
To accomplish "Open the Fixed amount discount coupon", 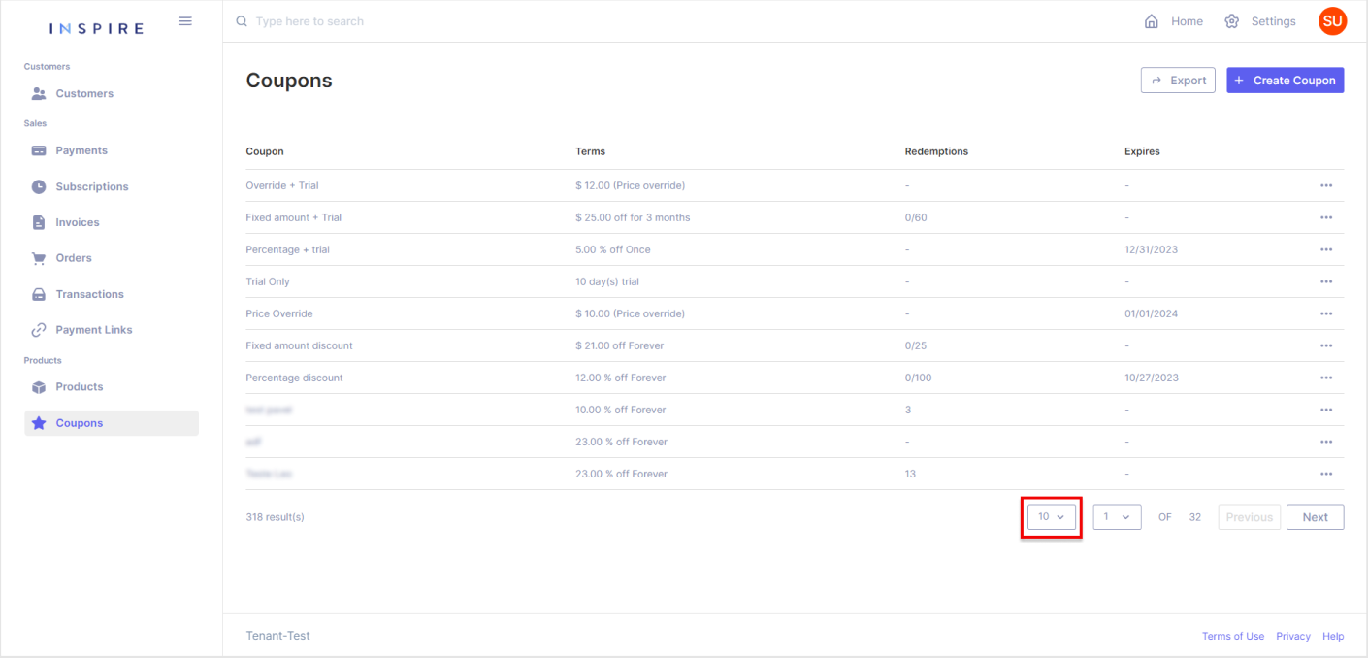I will coord(300,345).
